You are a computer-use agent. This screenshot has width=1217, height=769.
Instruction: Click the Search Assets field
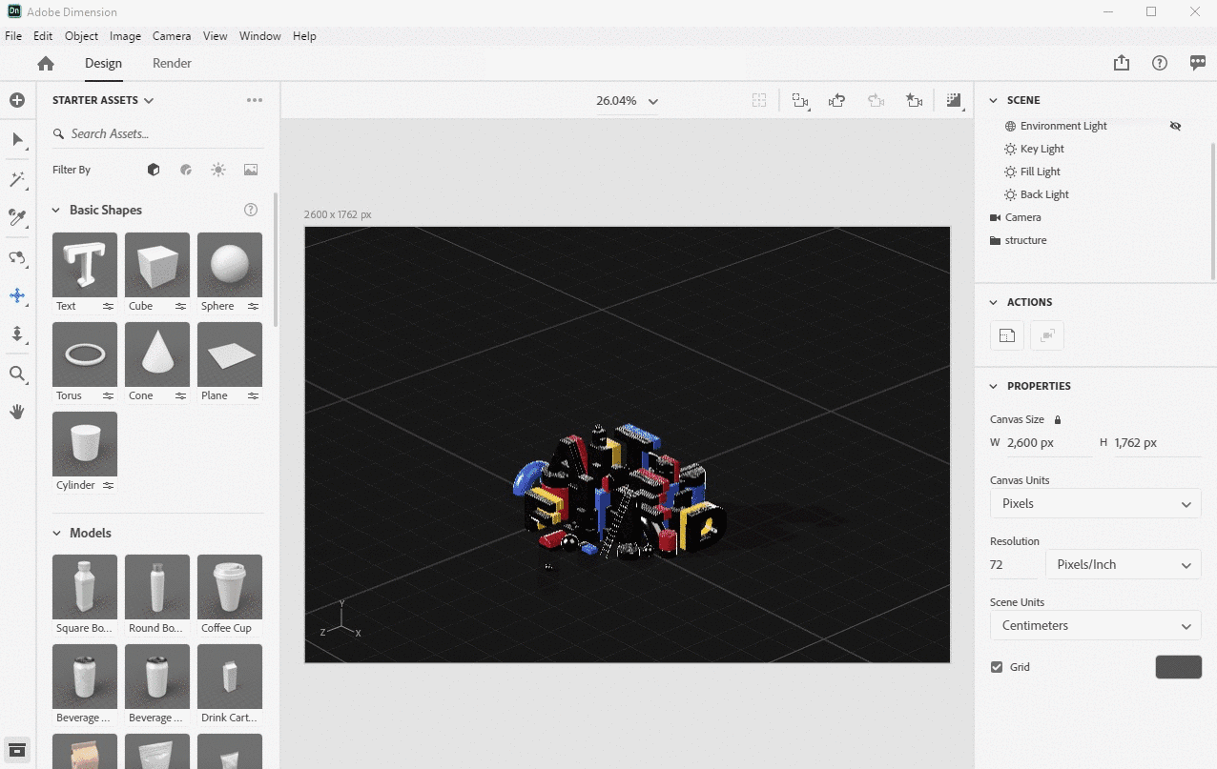(x=157, y=134)
